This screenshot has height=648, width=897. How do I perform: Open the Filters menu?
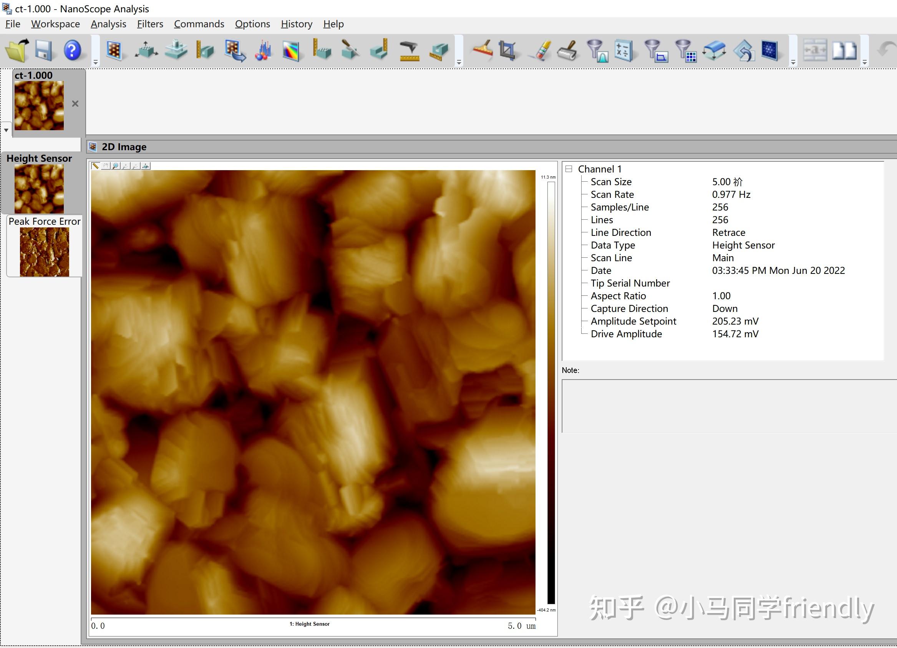click(x=150, y=24)
